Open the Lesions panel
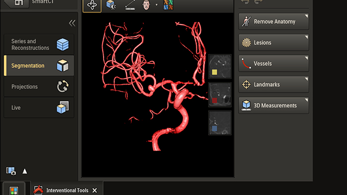 point(274,43)
